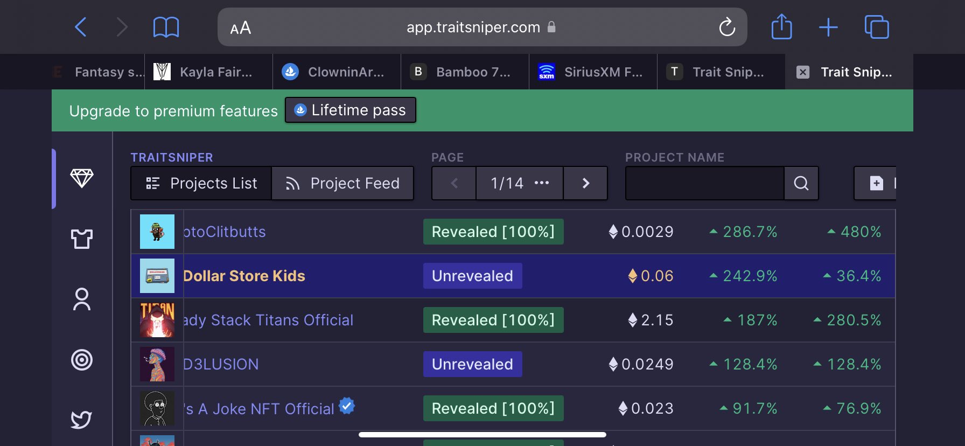The height and width of the screenshot is (446, 965).
Task: Click the 91.7% change value
Action: point(755,408)
